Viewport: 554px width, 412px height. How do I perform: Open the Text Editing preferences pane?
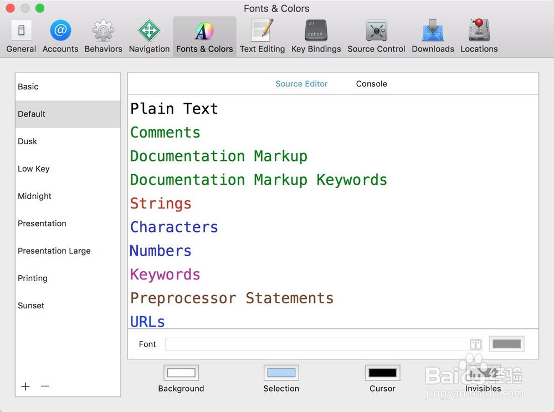point(262,36)
